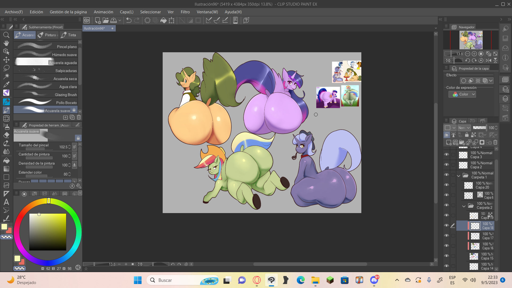Select the Move layer tool
Viewport: 512px width, 288px height.
(x=6, y=60)
